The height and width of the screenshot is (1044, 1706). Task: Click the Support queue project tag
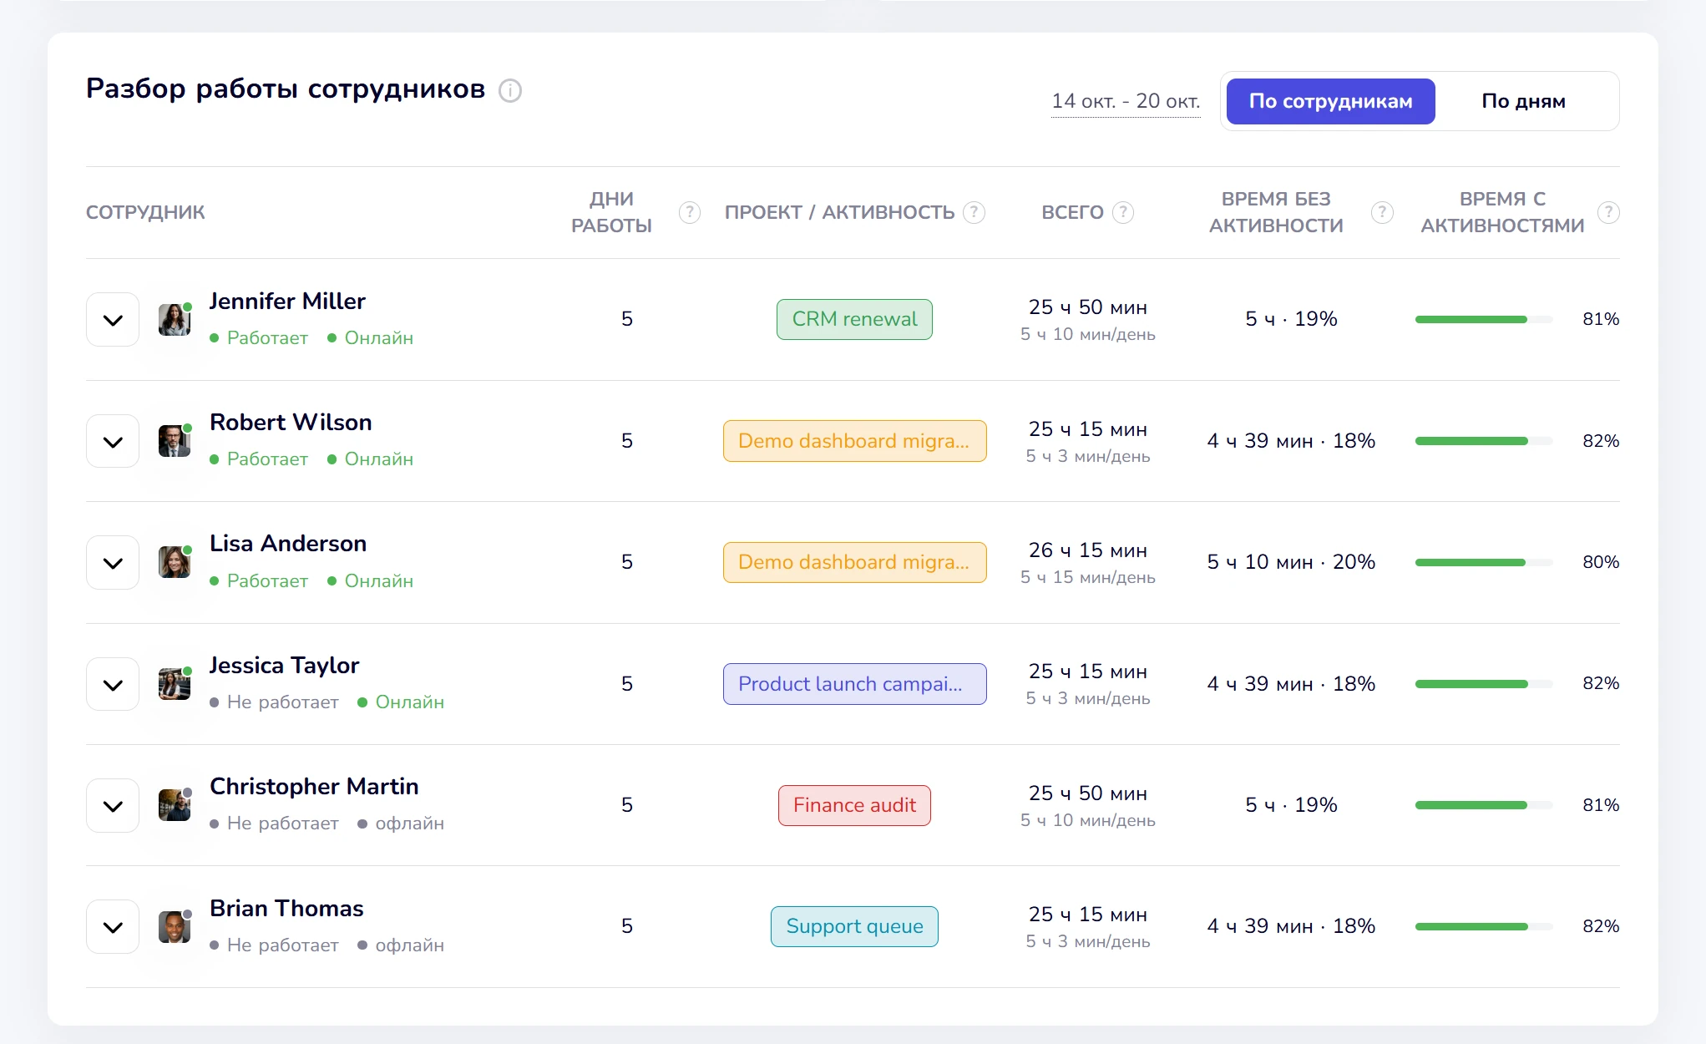point(854,926)
